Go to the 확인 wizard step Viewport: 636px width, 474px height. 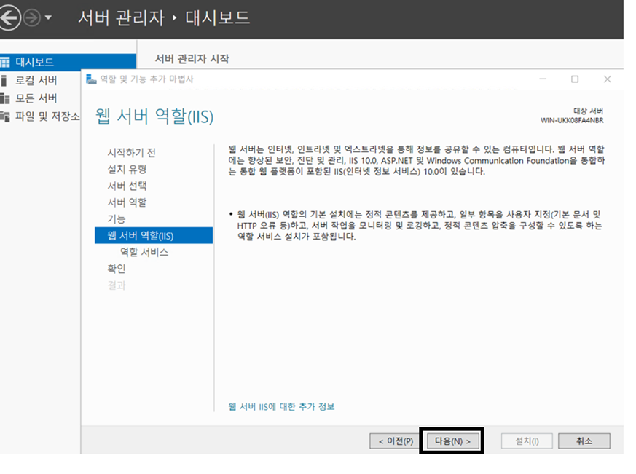pyautogui.click(x=117, y=269)
